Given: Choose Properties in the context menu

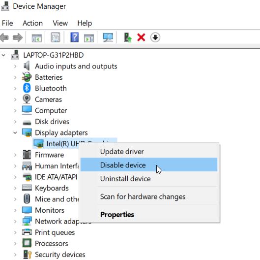Looking at the screenshot, I should point(149,214).
